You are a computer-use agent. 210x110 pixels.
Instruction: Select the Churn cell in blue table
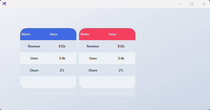coord(34,70)
